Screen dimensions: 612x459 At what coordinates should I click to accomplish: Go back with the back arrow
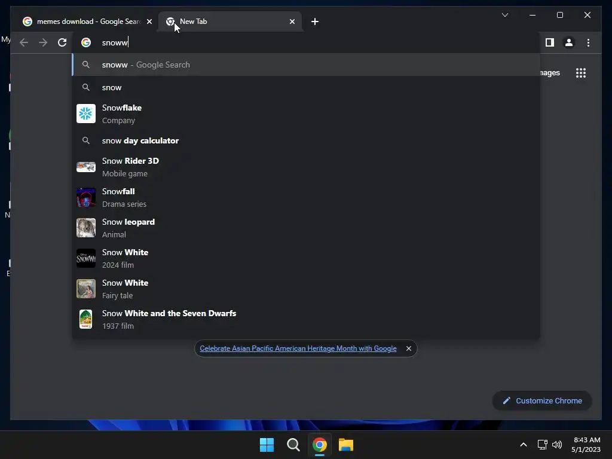tap(24, 42)
